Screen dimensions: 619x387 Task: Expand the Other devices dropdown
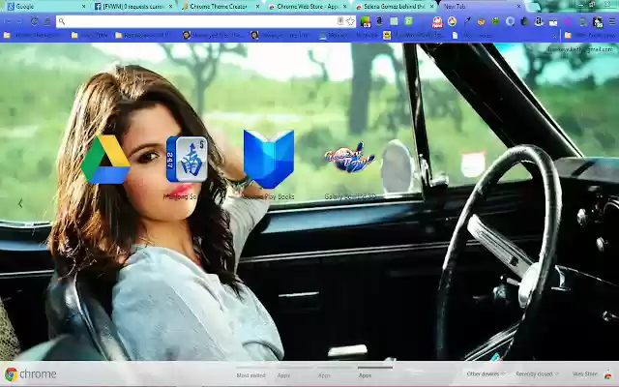[x=486, y=374]
